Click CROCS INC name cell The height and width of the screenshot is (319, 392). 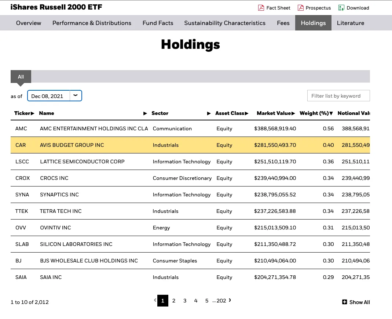(x=54, y=178)
